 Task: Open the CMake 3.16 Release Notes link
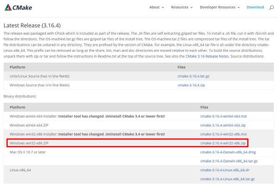pos(207,56)
